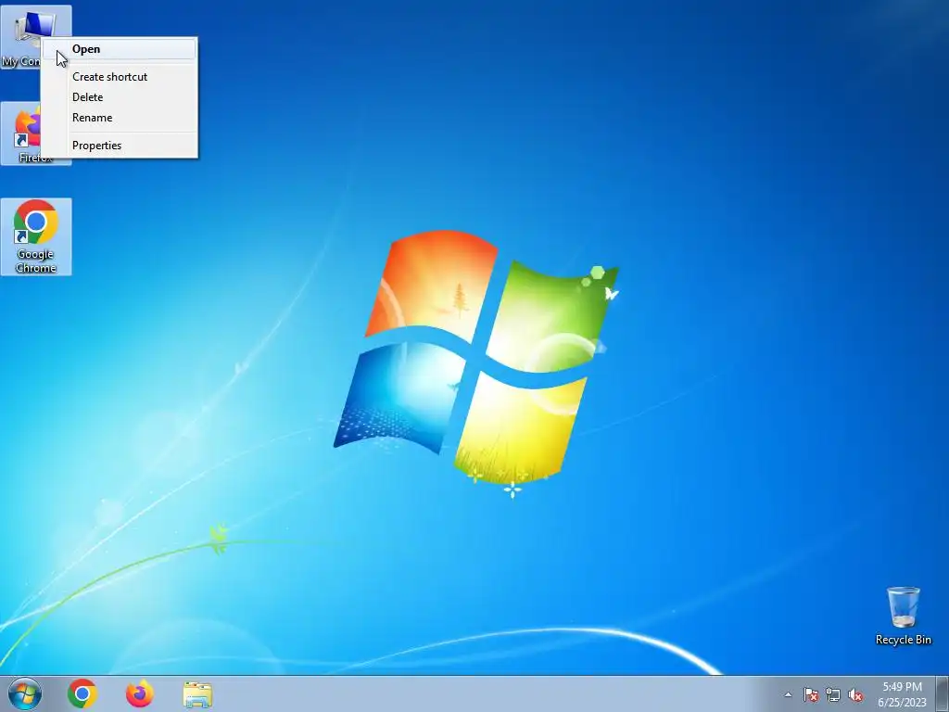The height and width of the screenshot is (712, 949).
Task: Select Rename from context menu
Action: click(x=120, y=118)
